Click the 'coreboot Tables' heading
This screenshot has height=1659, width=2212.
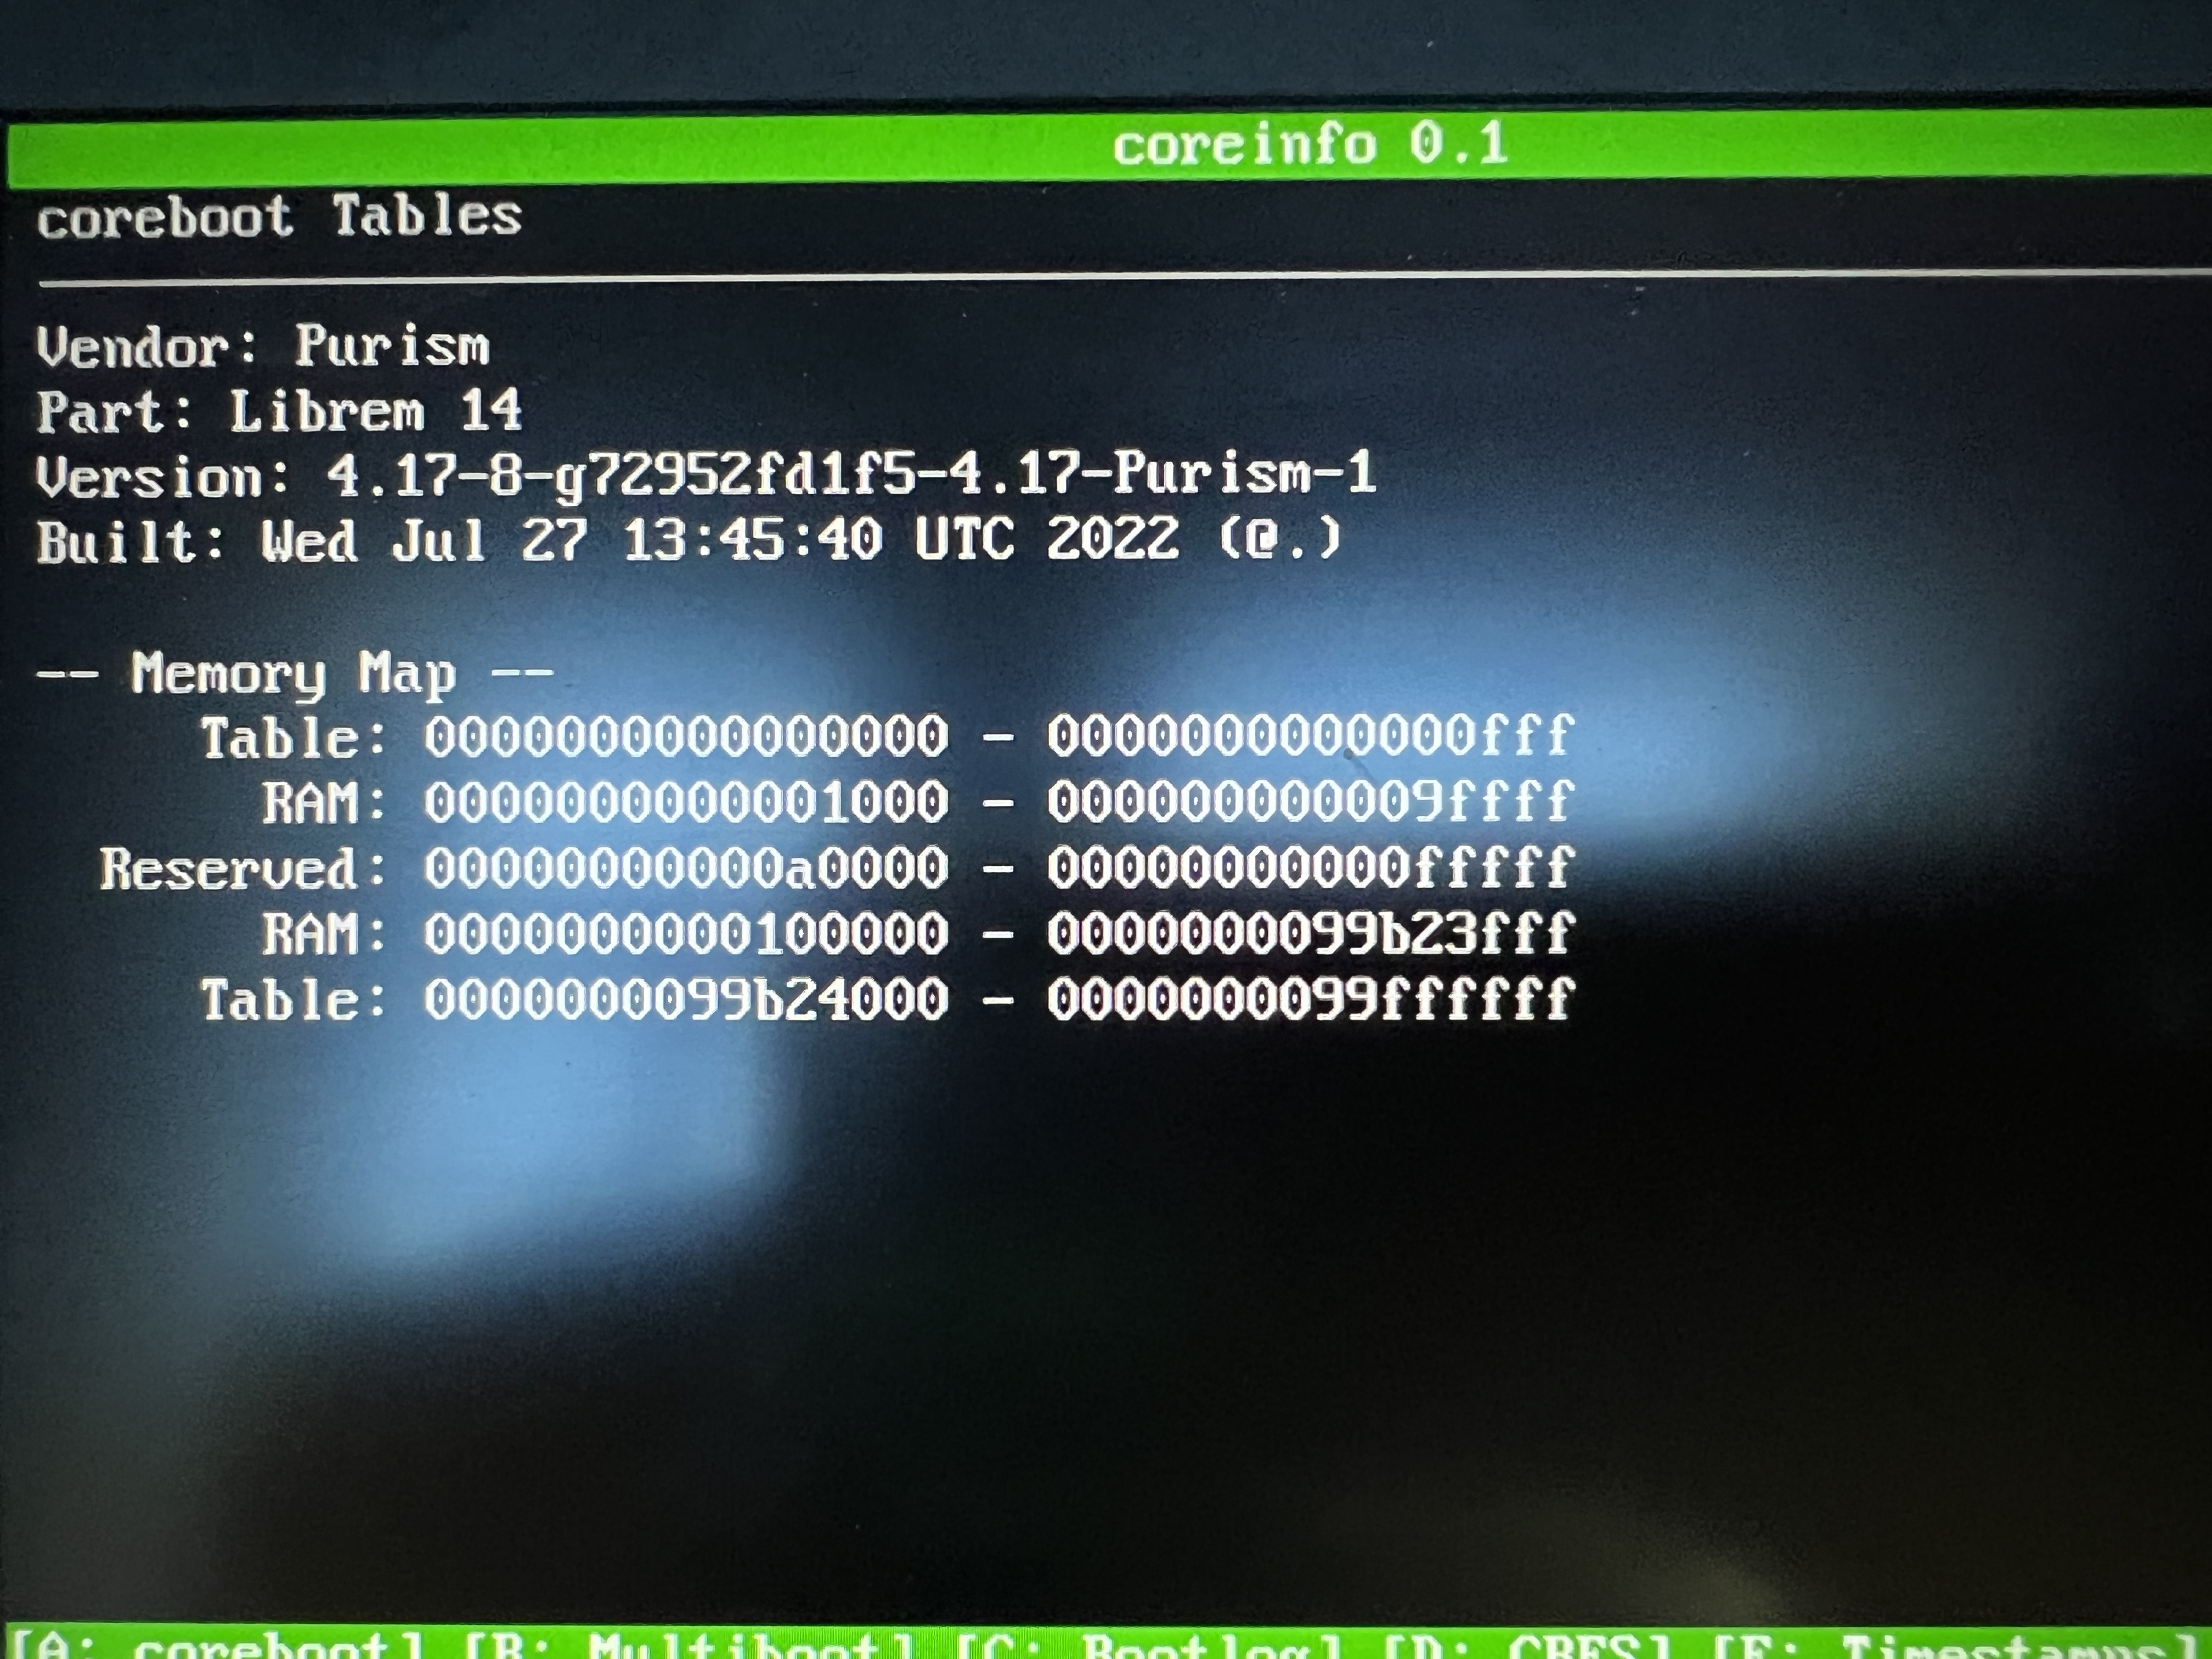click(279, 216)
